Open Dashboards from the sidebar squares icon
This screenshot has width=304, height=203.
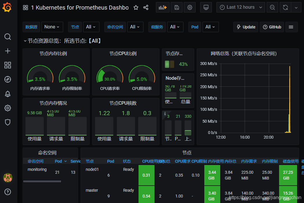(x=8, y=65)
